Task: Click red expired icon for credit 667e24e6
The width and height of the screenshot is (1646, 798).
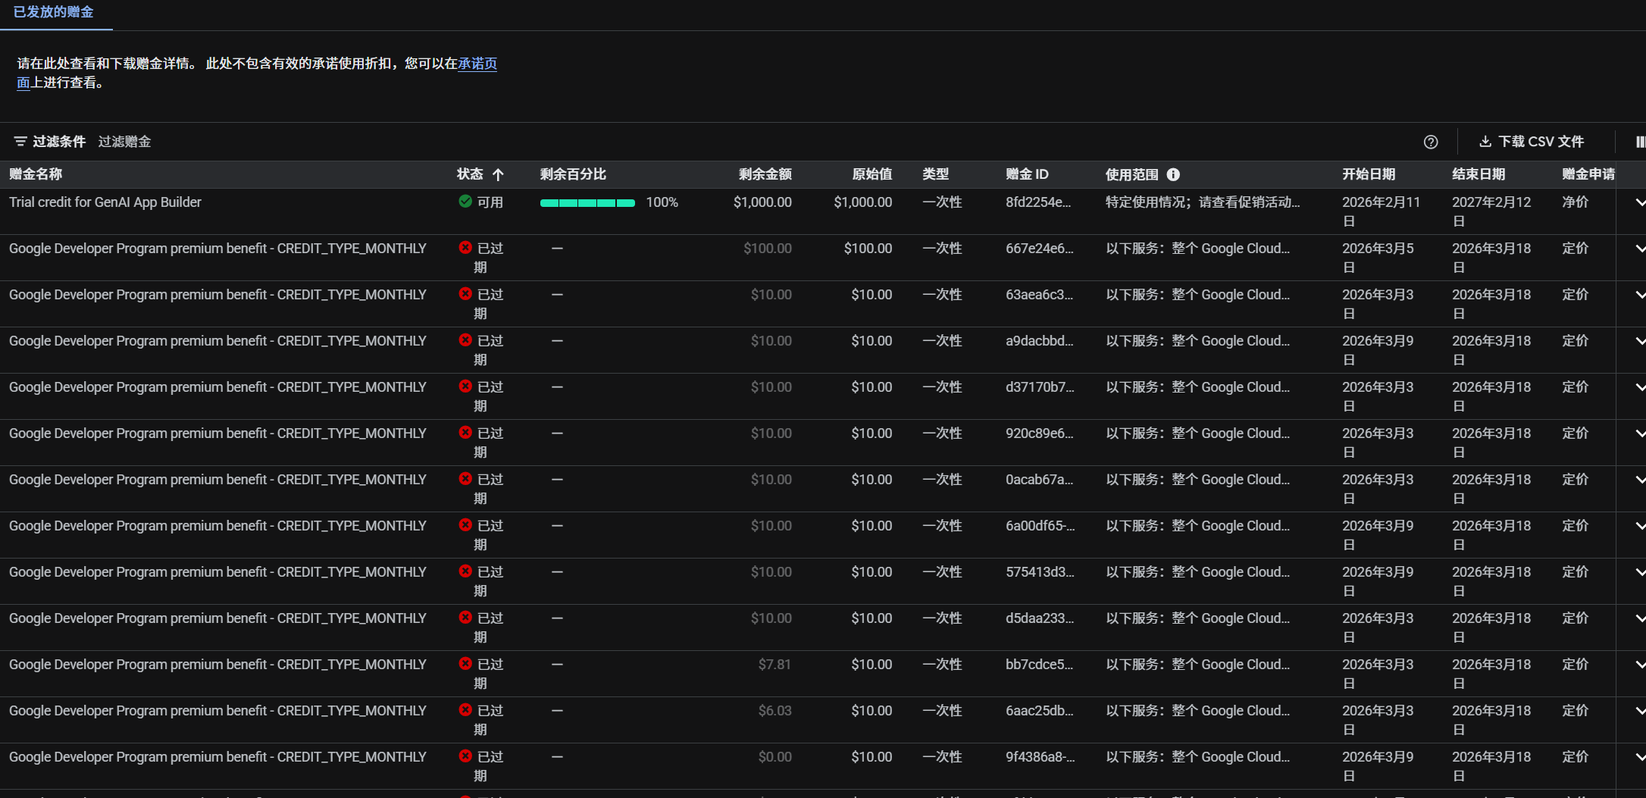Action: point(465,248)
